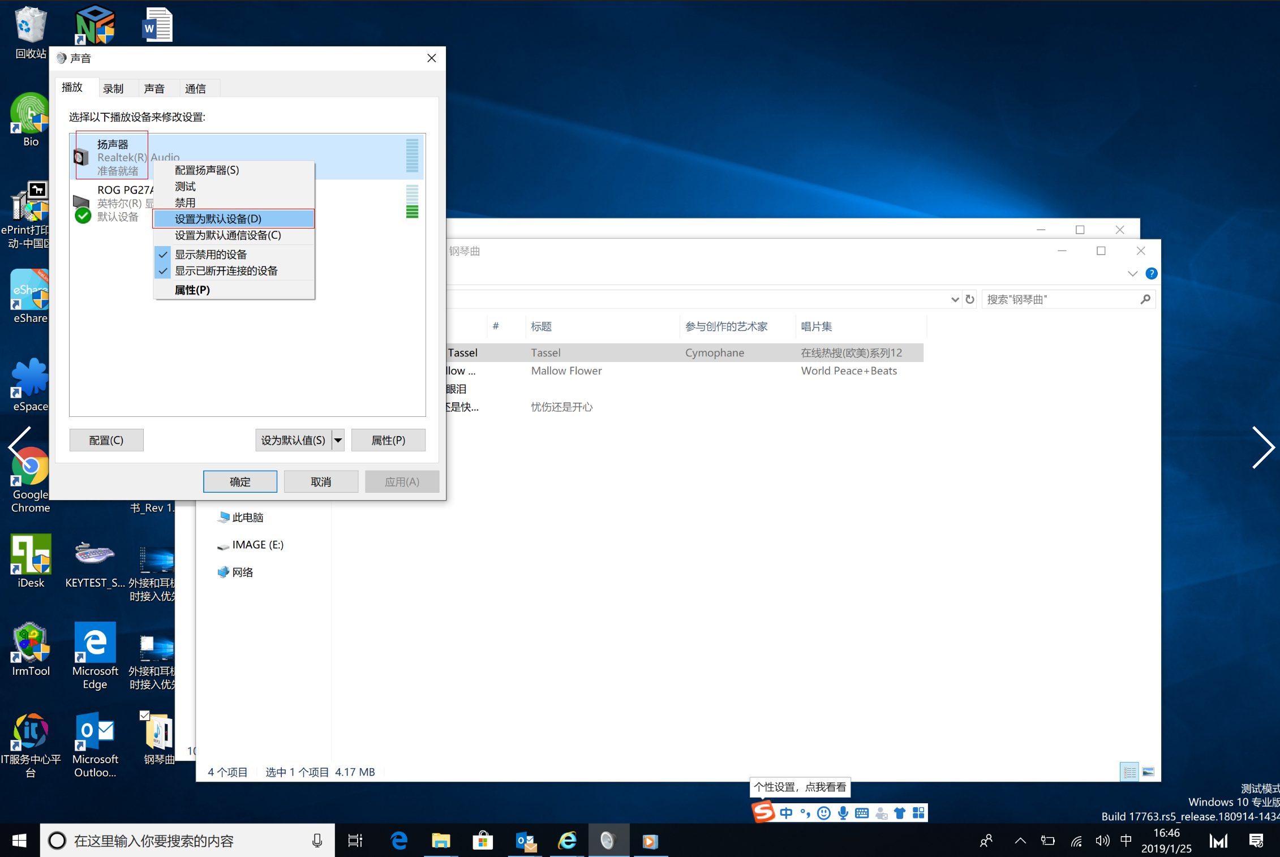Toggle 显示已断开连接的设备 checkmark option
This screenshot has width=1280, height=857.
[226, 271]
